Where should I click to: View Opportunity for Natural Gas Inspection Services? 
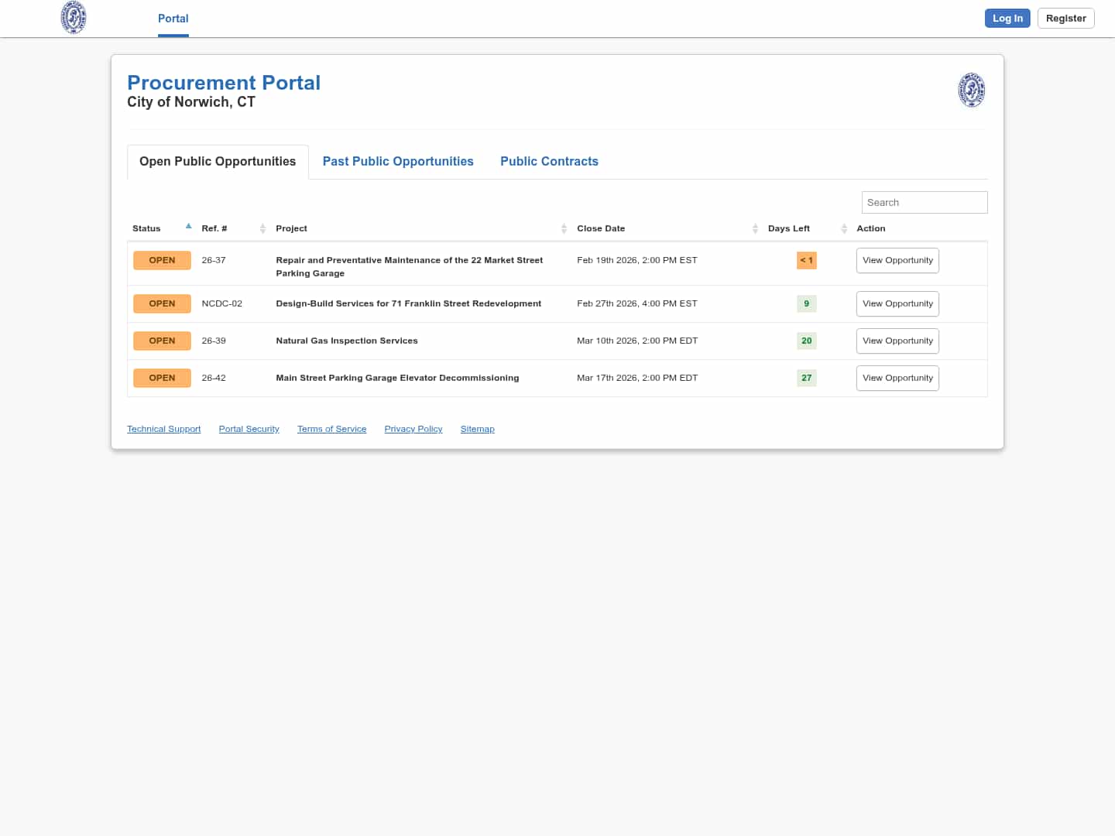tap(897, 341)
